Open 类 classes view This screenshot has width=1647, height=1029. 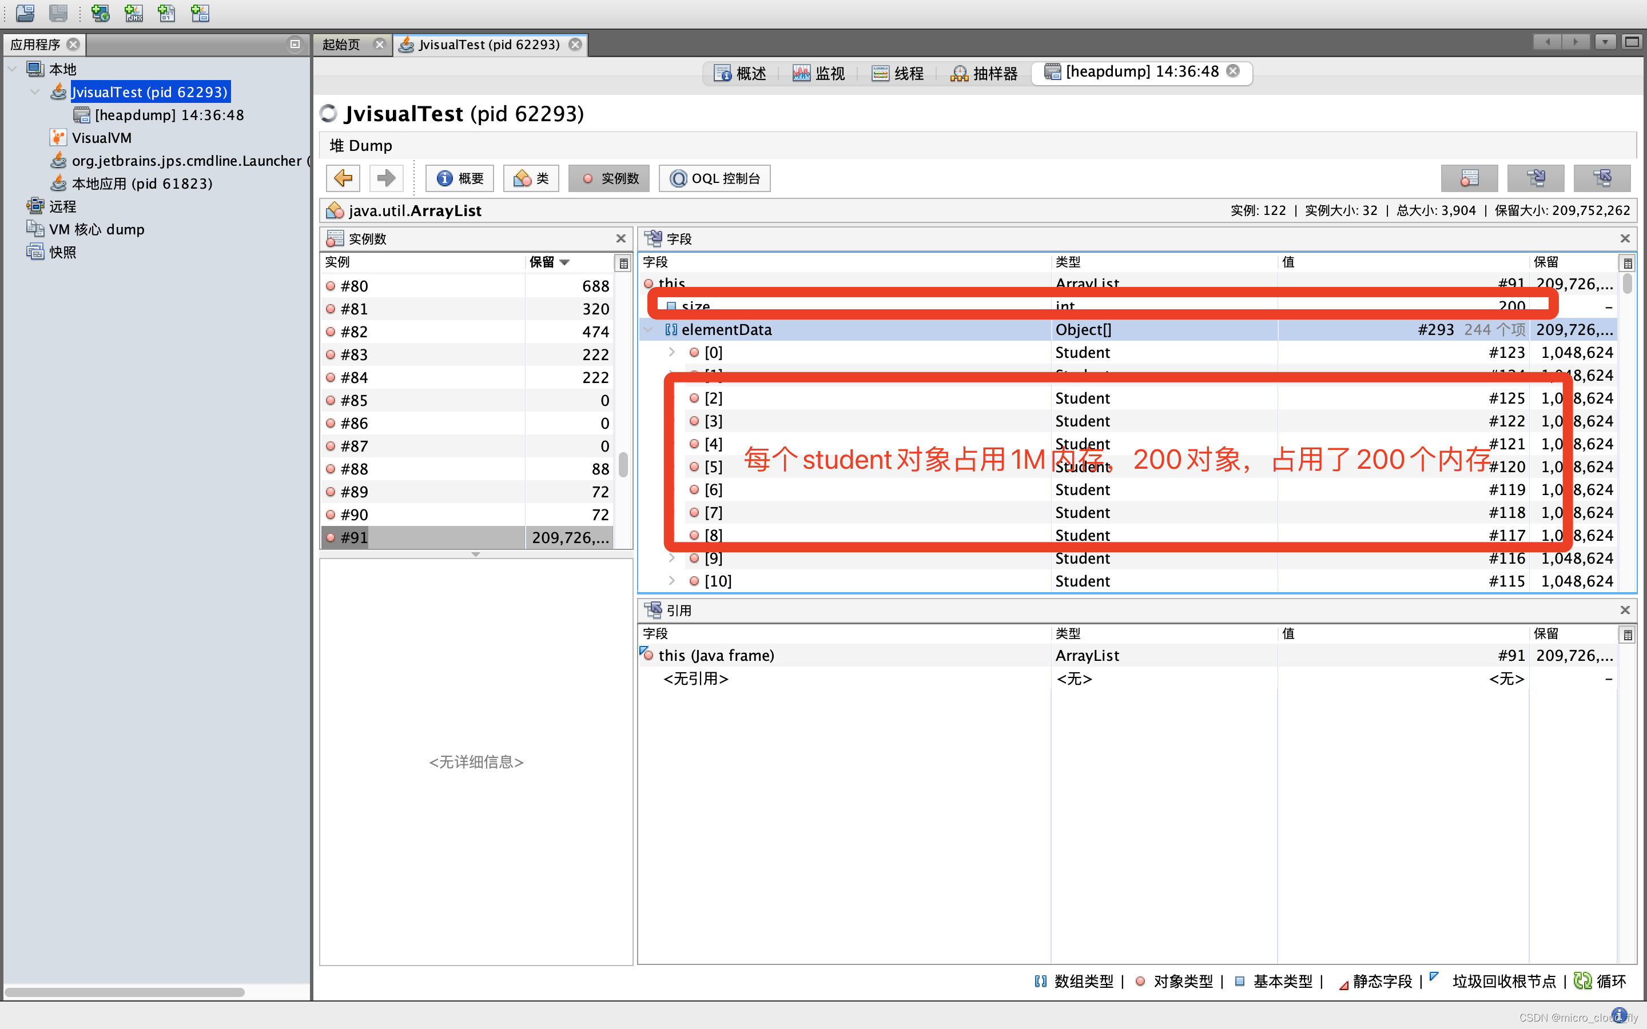coord(531,178)
